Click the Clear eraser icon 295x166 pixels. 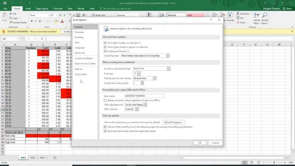point(238,23)
